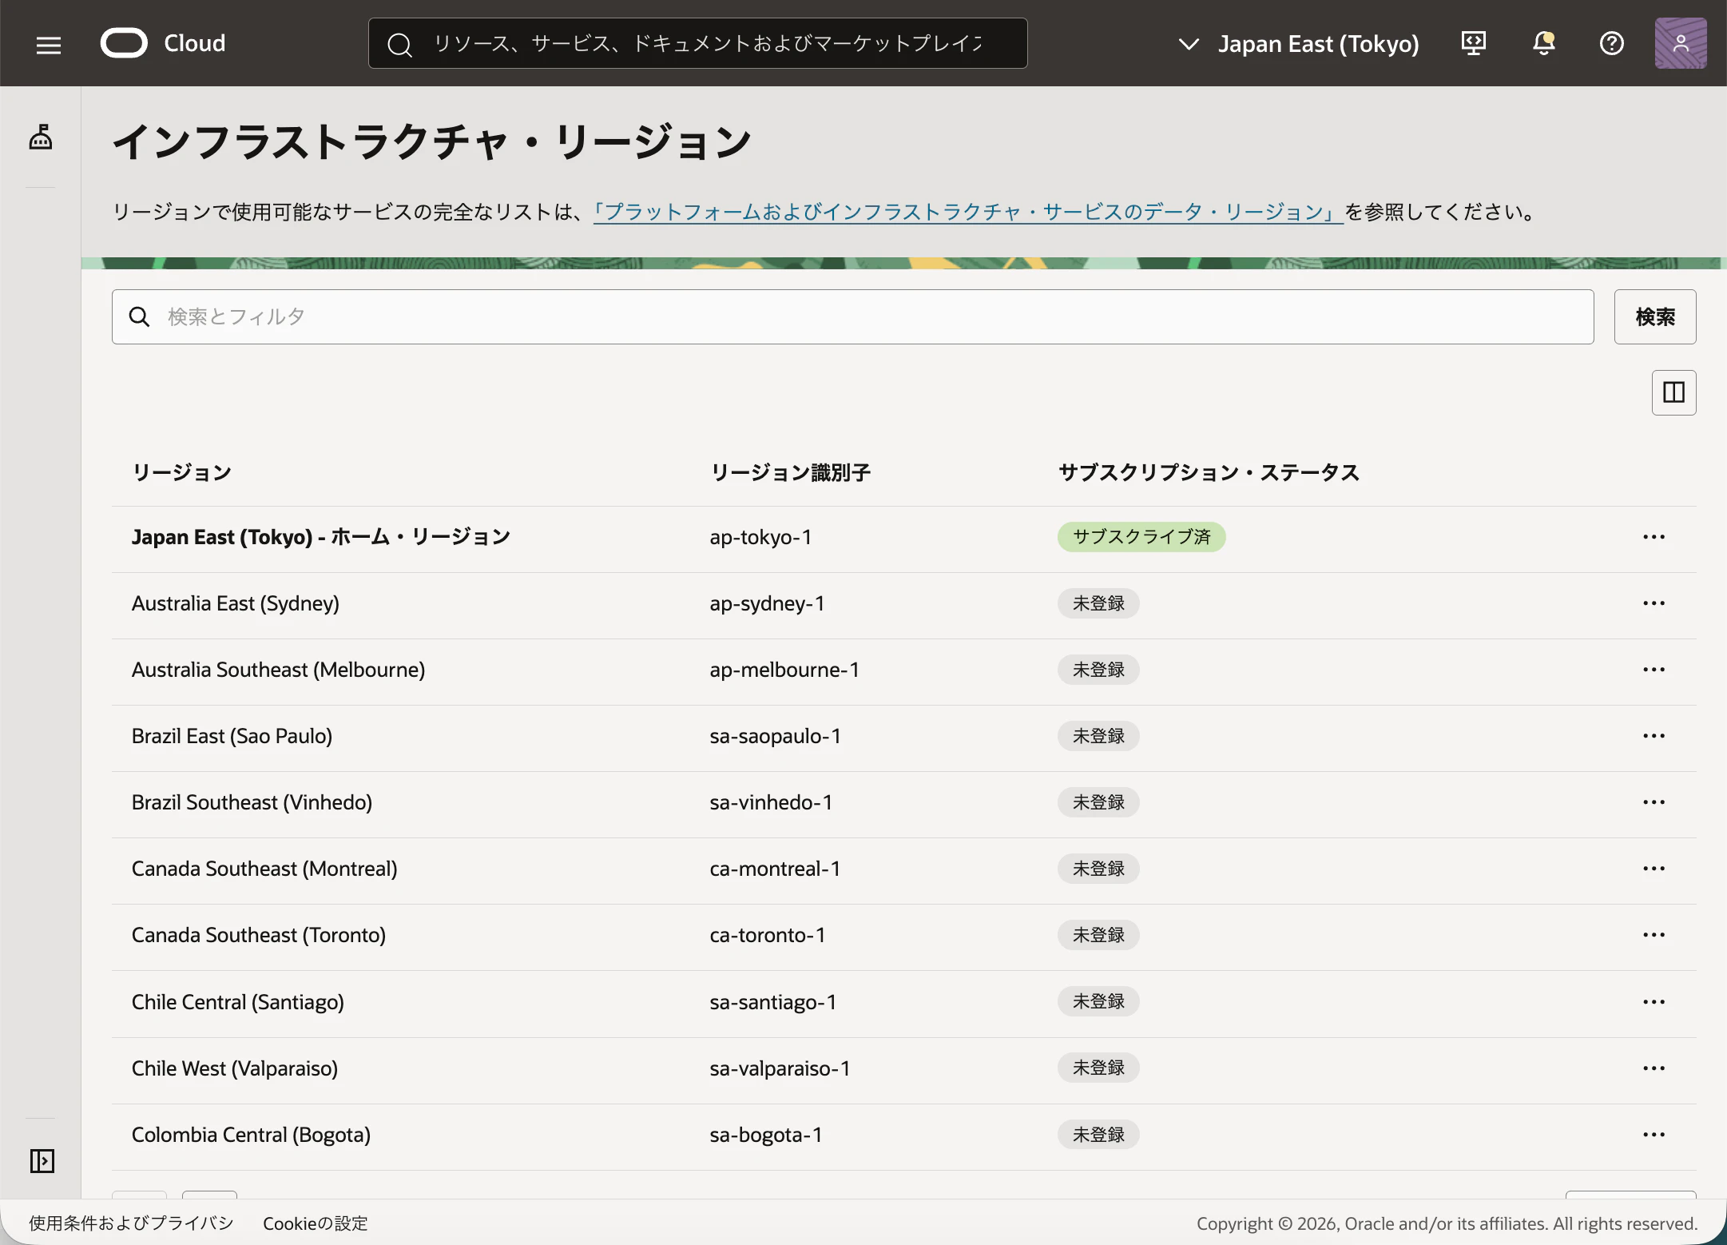1727x1245 pixels.
Task: Open actions menu for Chile West (Valparaiso) row
Action: click(x=1654, y=1068)
